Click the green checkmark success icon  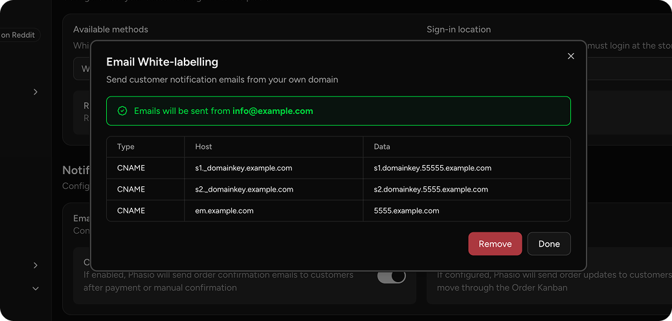tap(122, 111)
